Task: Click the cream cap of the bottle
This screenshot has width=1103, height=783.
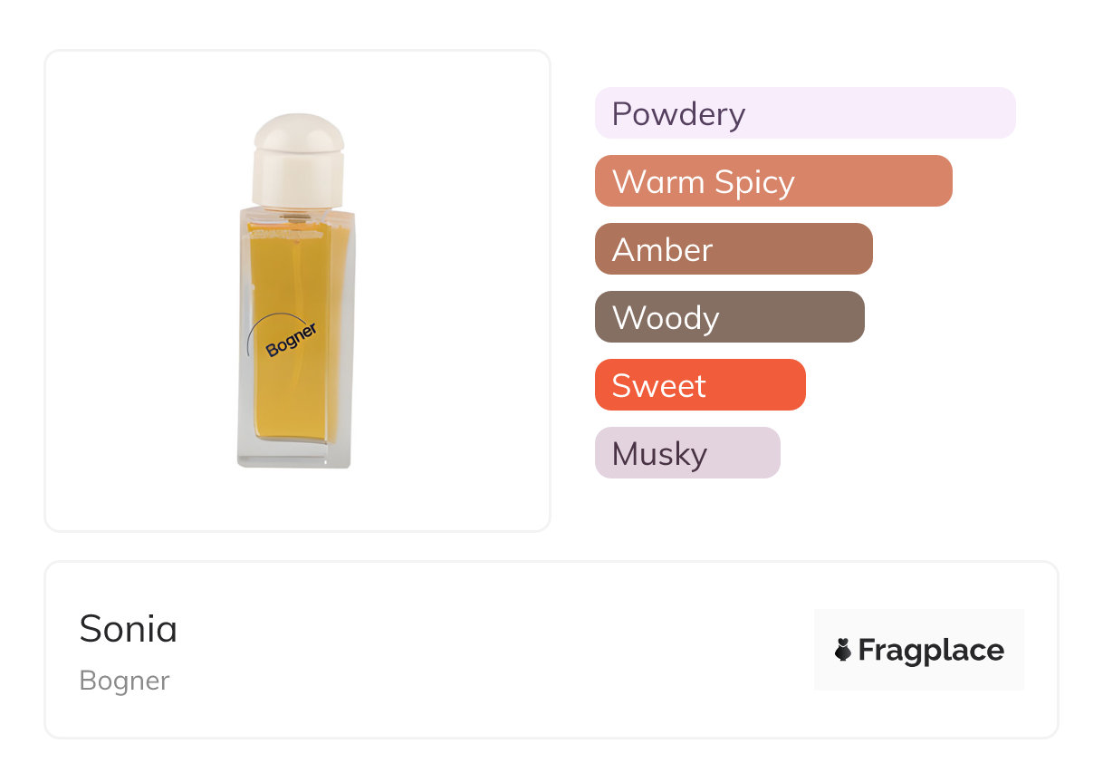Action: (x=298, y=159)
